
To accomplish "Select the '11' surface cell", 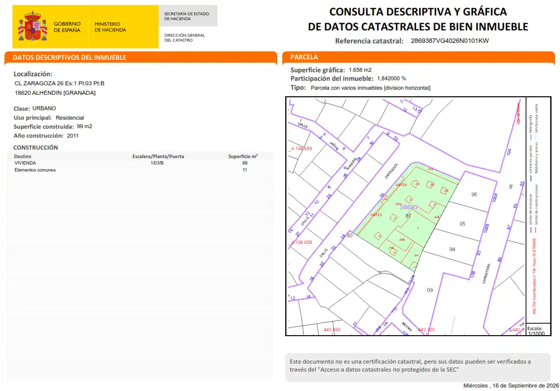I will click(x=245, y=170).
